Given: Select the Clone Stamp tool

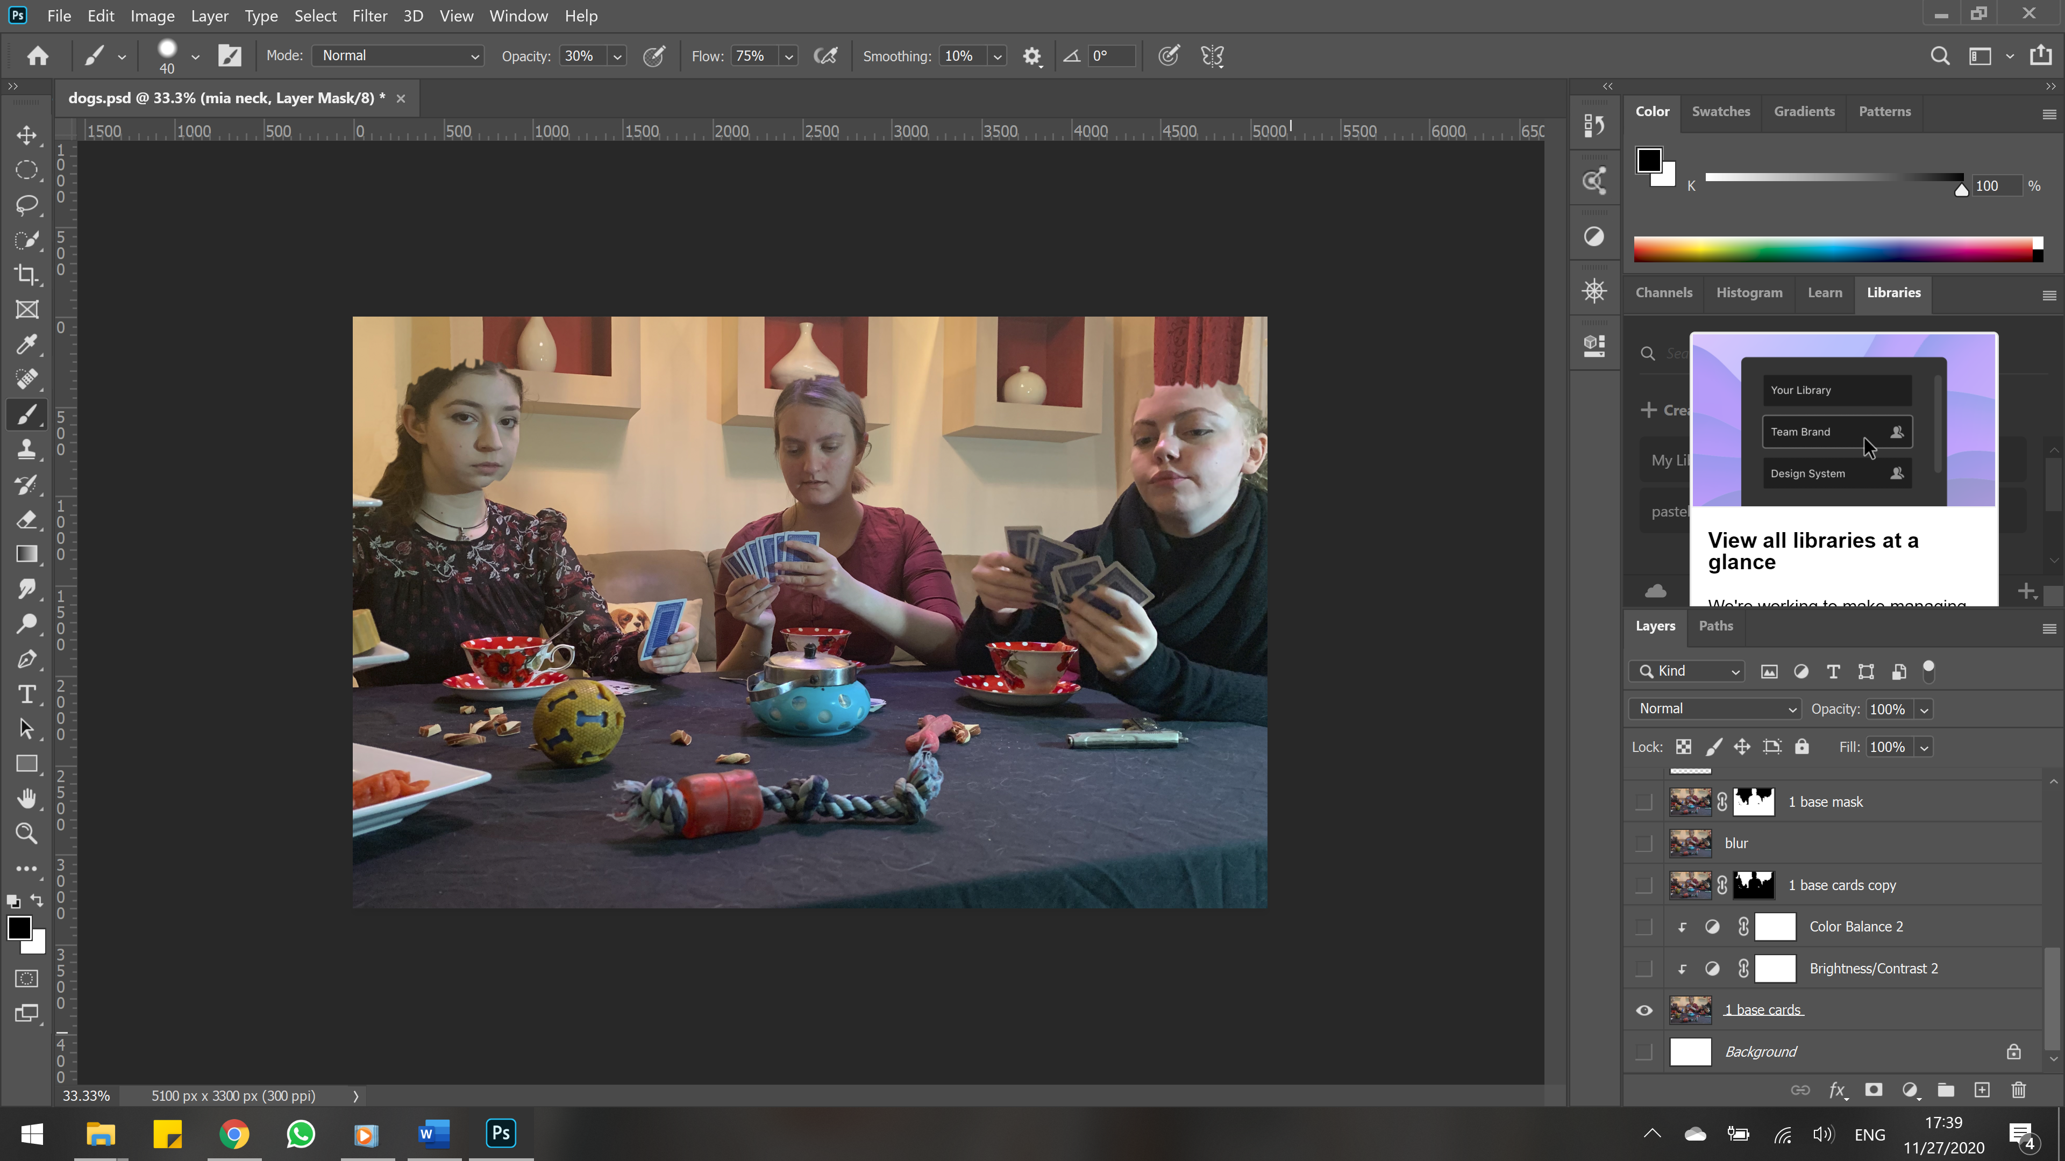Looking at the screenshot, I should point(26,449).
